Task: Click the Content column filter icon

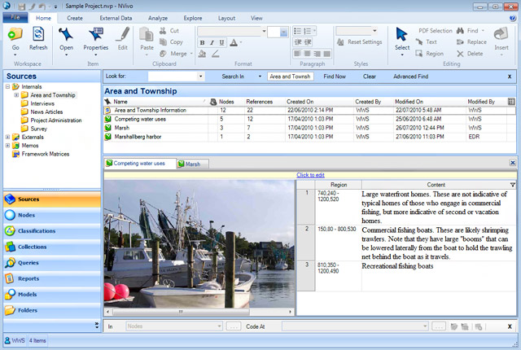Action: coord(513,185)
